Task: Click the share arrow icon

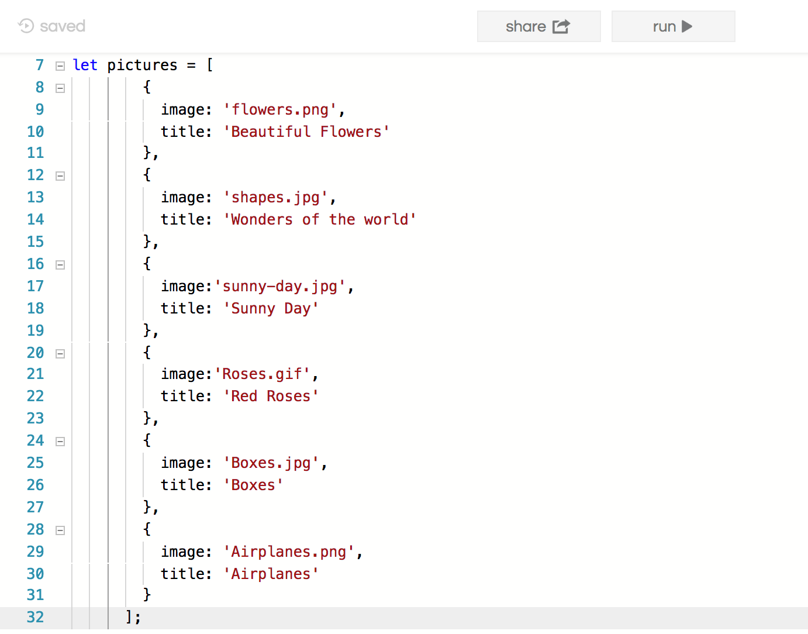Action: (561, 26)
